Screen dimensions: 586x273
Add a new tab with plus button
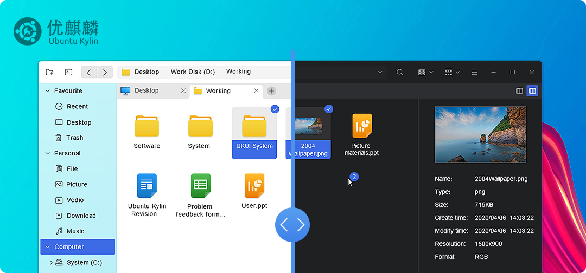pyautogui.click(x=271, y=91)
